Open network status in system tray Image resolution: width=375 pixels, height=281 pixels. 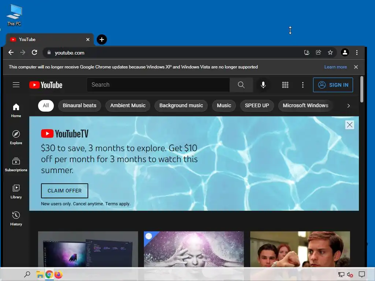click(341, 275)
